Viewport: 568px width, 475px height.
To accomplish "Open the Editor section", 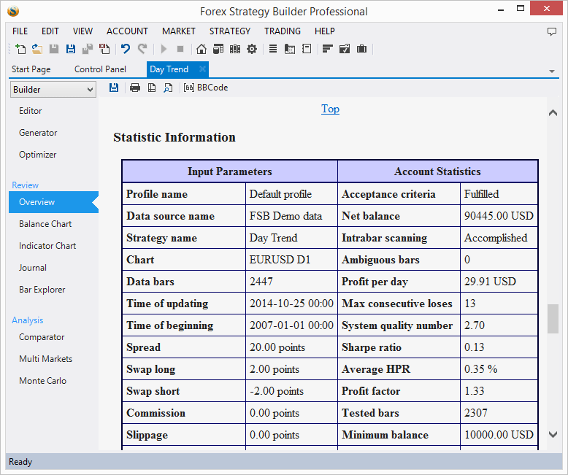I will click(x=31, y=111).
